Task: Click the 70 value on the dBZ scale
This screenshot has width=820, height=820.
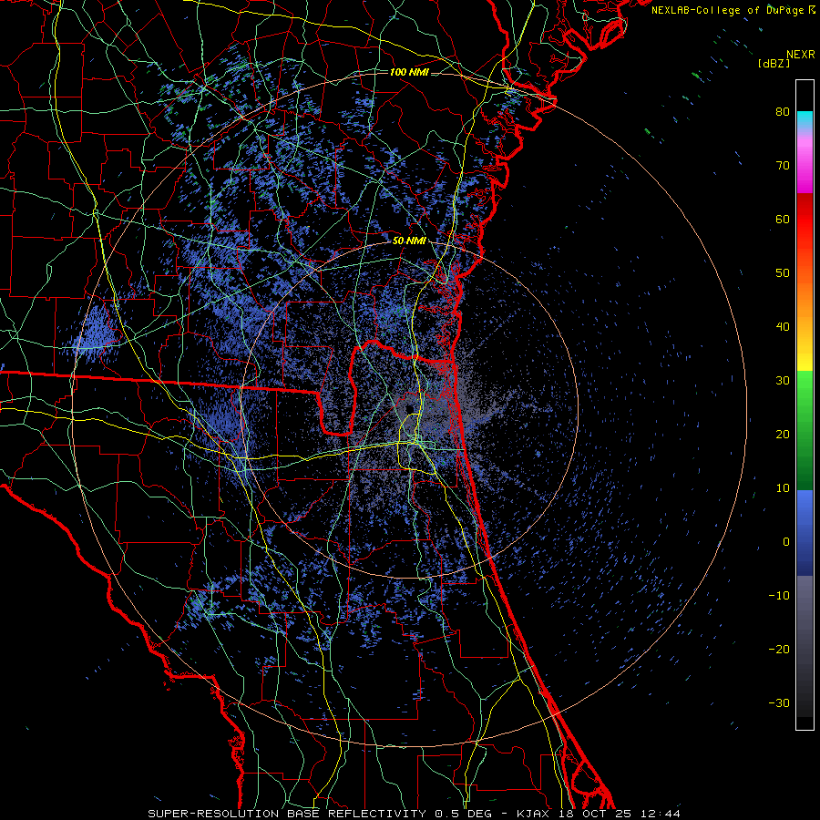Action: (783, 165)
